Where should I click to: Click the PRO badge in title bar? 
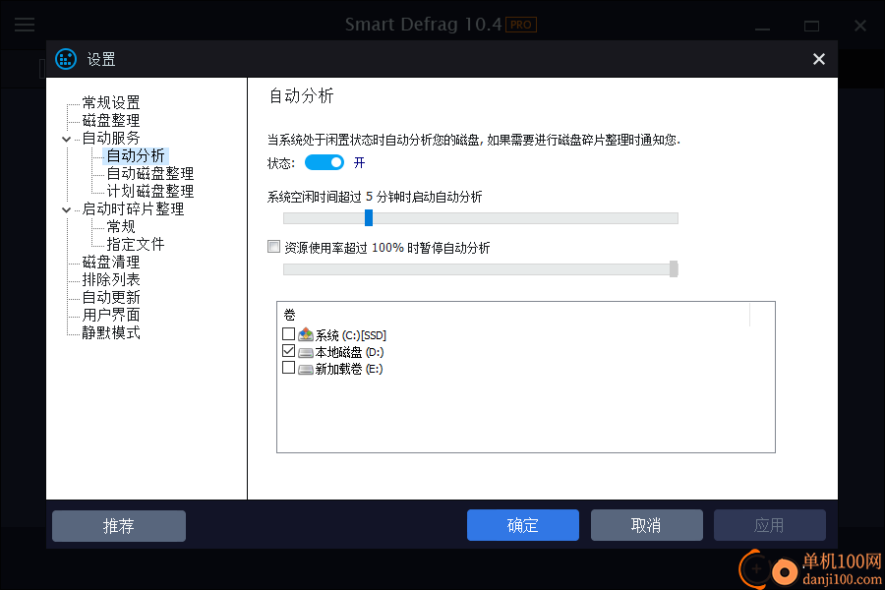point(520,25)
